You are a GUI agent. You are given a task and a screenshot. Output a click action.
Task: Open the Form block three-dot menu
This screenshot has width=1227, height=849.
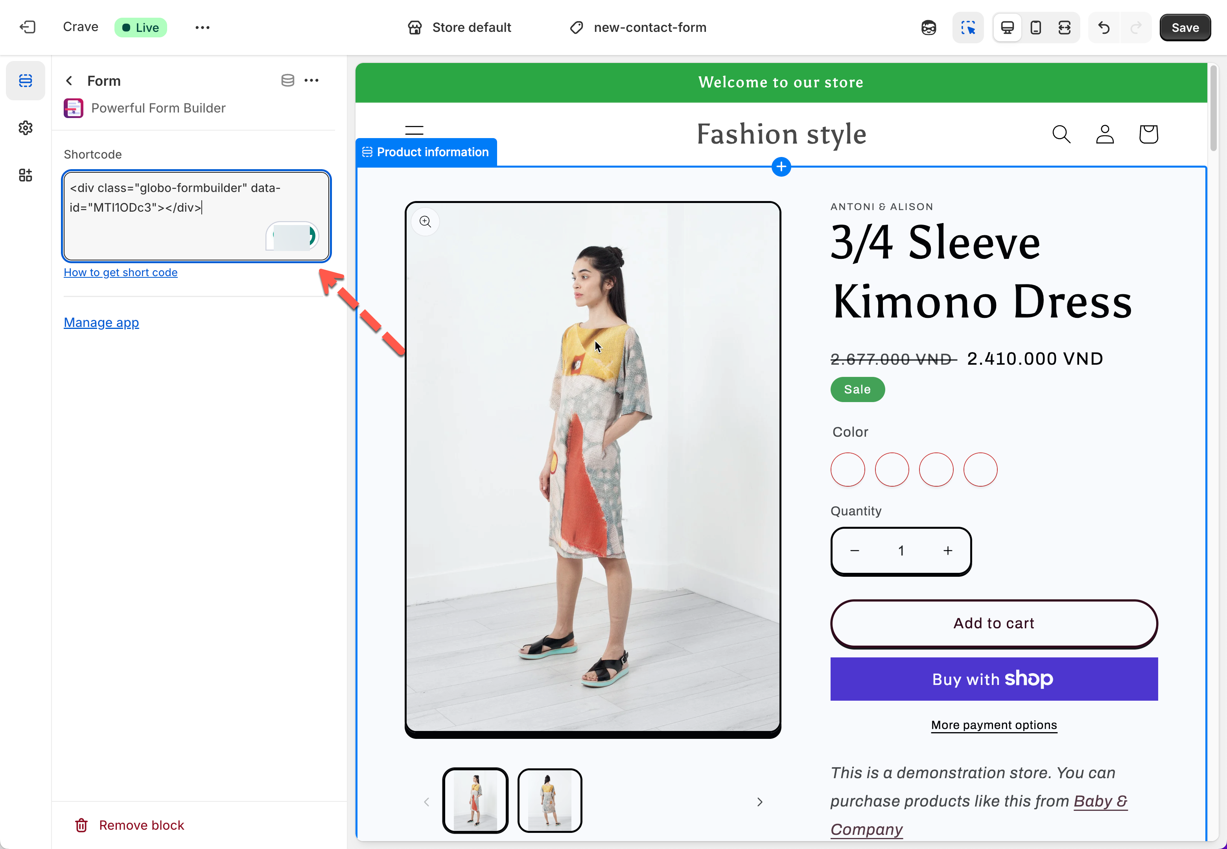[x=311, y=80]
